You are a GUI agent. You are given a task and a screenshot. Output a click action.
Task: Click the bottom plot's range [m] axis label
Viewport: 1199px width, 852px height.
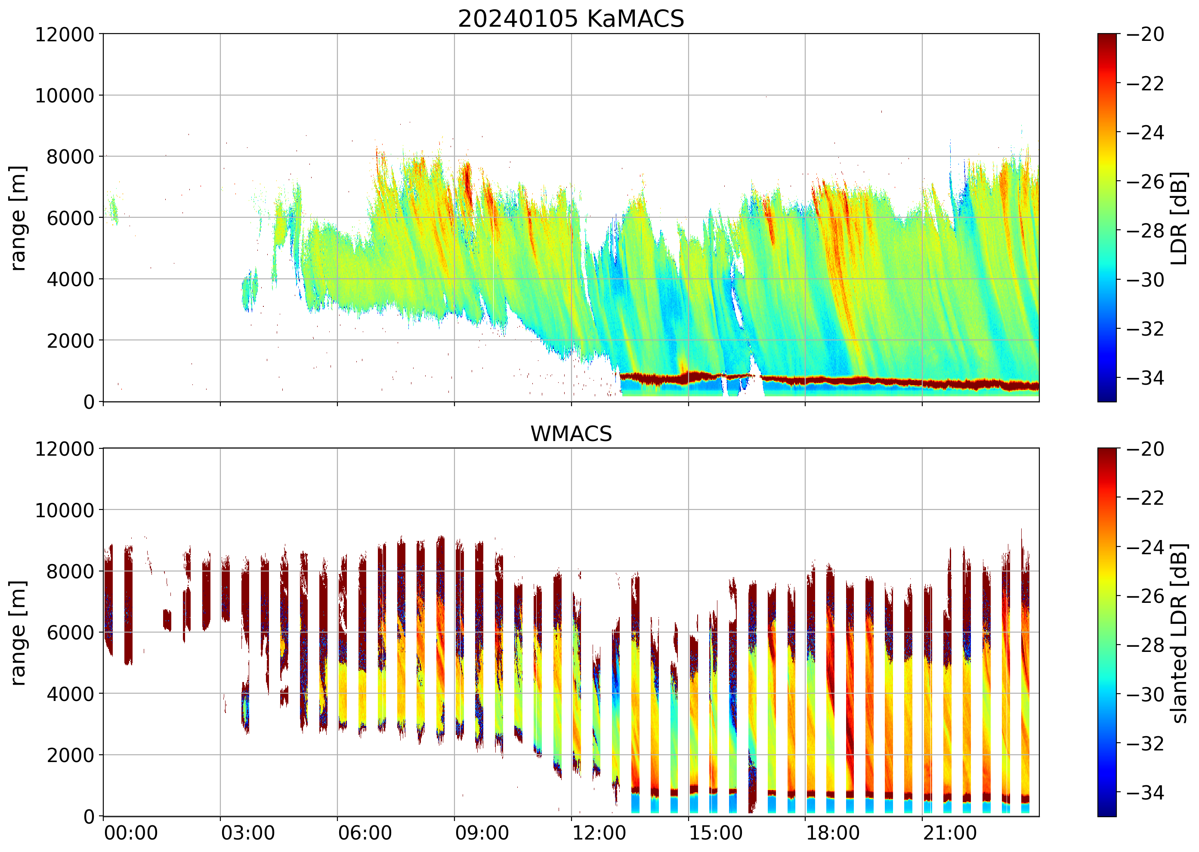[18, 633]
